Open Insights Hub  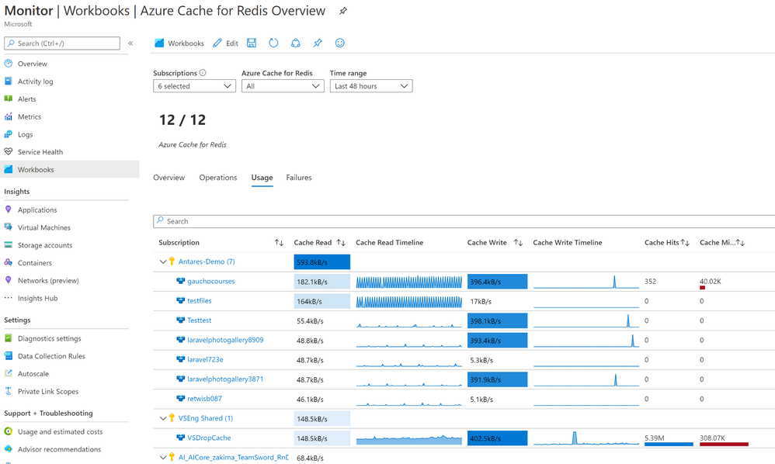click(37, 298)
